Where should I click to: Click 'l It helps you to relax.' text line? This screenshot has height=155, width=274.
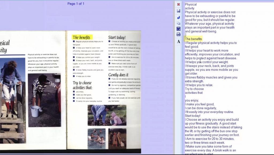pyautogui.click(x=199, y=85)
